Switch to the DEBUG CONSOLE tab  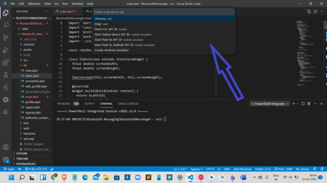(128, 103)
